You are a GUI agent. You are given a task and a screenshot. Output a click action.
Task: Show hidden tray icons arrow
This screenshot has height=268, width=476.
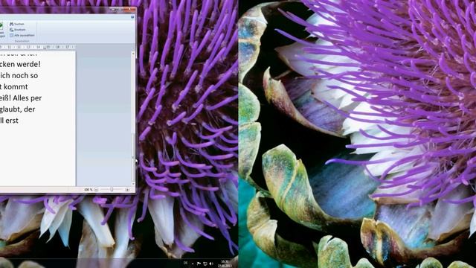193,264
